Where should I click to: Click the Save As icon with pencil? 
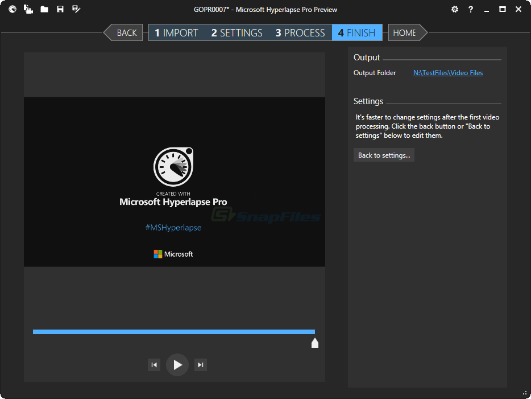76,9
